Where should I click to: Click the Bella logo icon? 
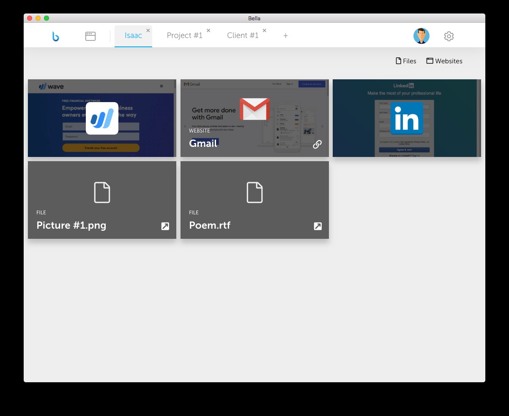55,36
